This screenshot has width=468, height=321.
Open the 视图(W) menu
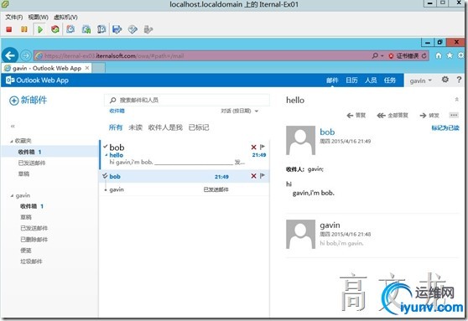(x=39, y=18)
